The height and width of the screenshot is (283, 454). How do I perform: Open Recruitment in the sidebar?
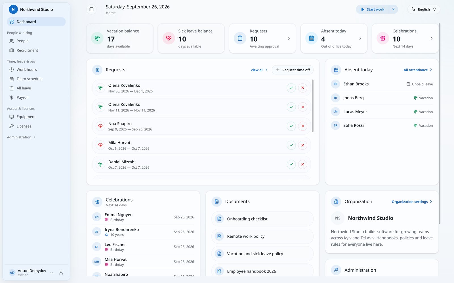36,50
